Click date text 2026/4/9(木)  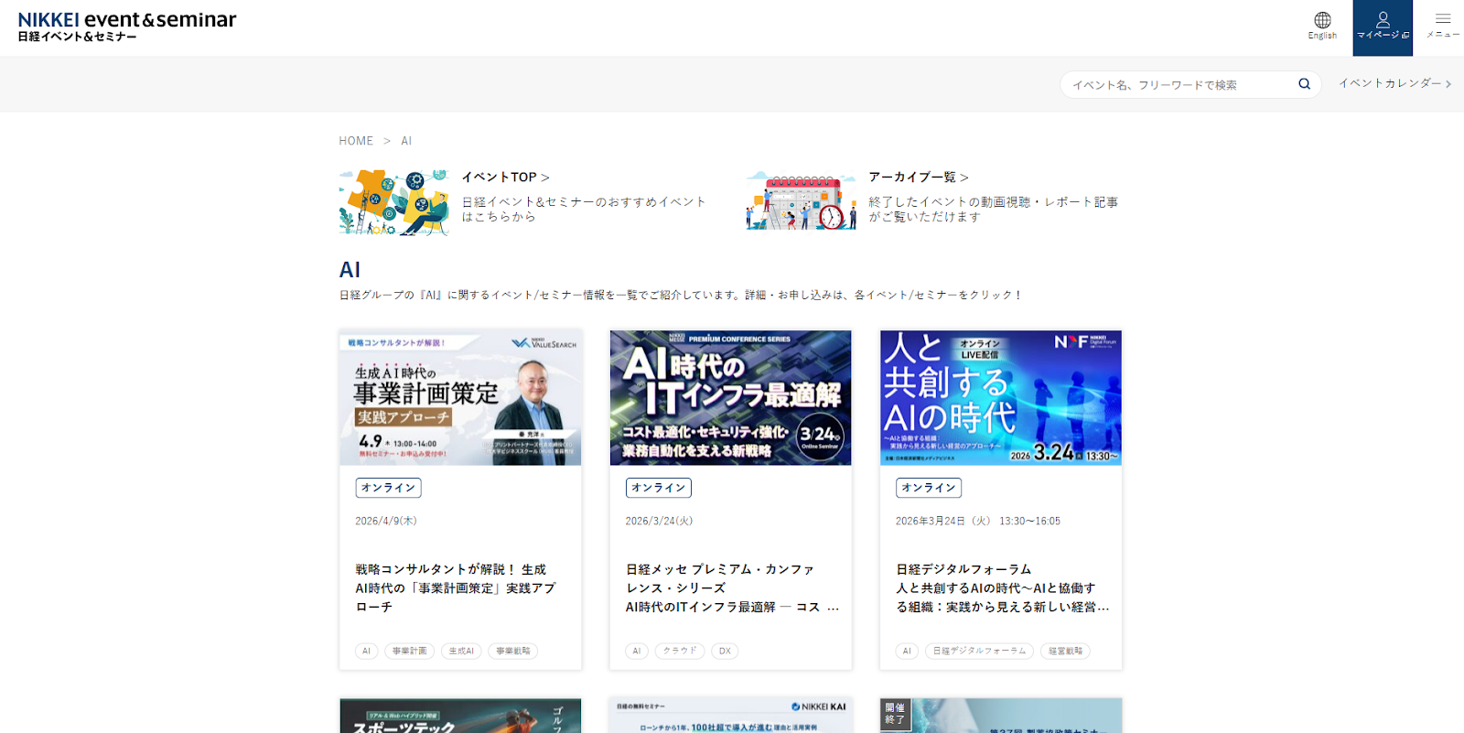pos(386,521)
